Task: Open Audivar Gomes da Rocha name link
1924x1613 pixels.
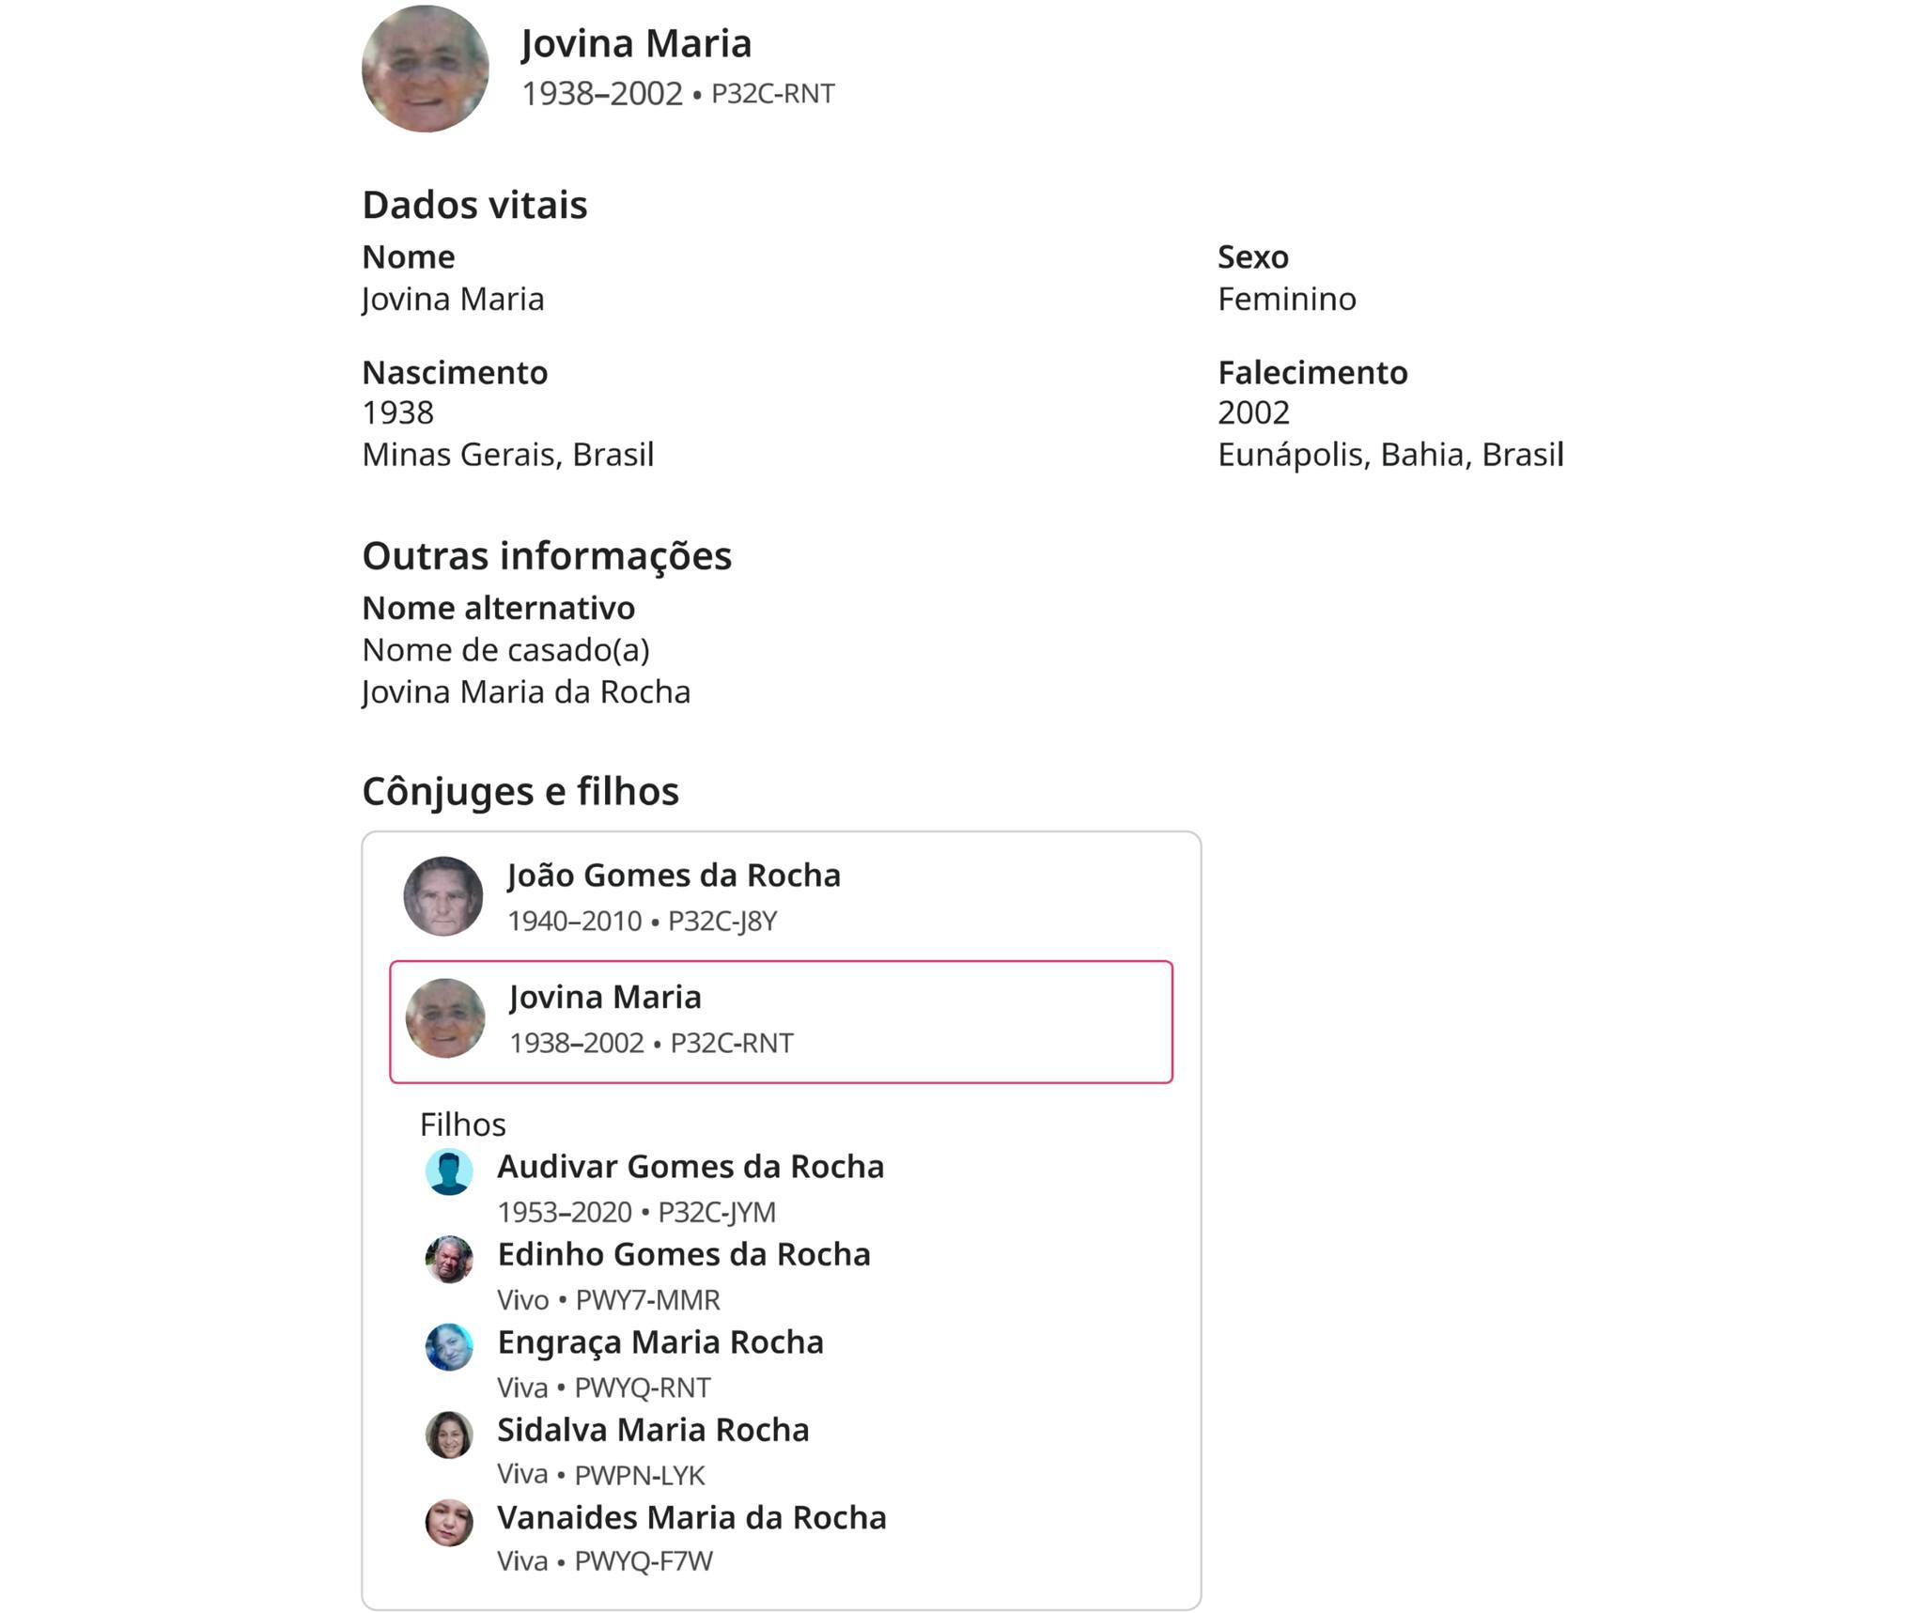Action: coord(690,1166)
